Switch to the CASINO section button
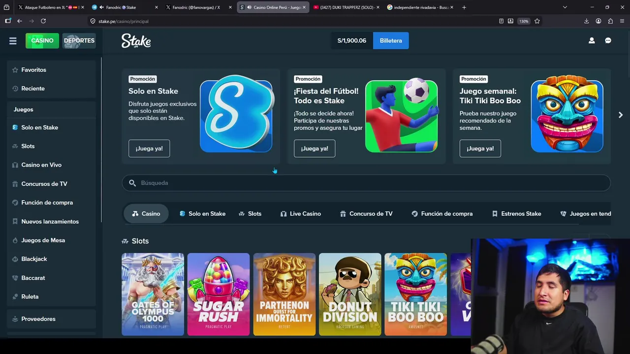Image resolution: width=630 pixels, height=354 pixels. tap(42, 41)
